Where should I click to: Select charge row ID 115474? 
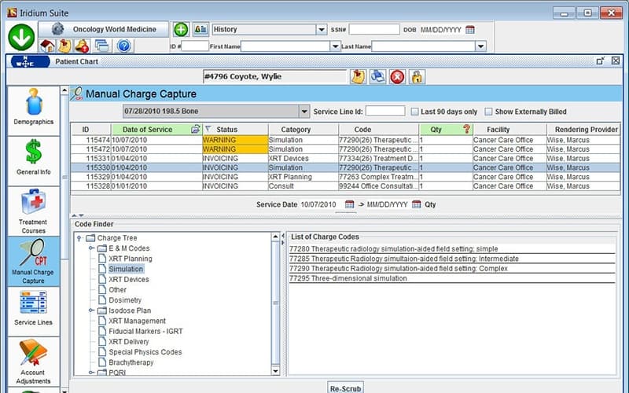tap(345, 140)
